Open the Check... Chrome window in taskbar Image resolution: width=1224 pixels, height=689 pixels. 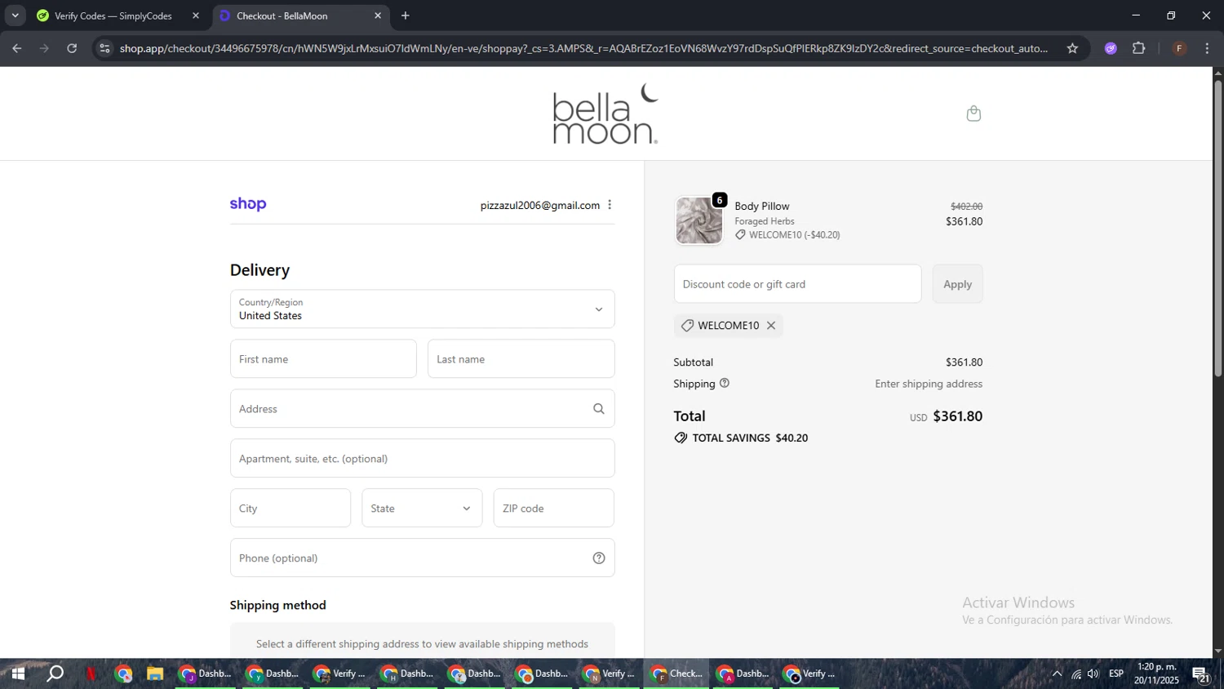[676, 673]
